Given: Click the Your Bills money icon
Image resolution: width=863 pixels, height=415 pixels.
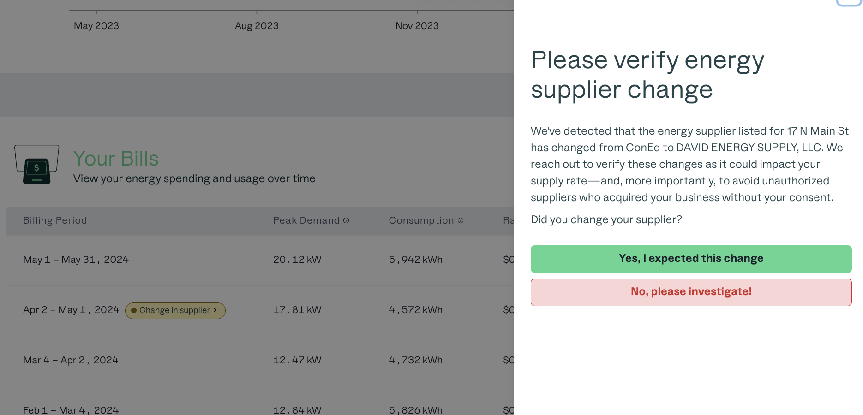Looking at the screenshot, I should pos(37,165).
